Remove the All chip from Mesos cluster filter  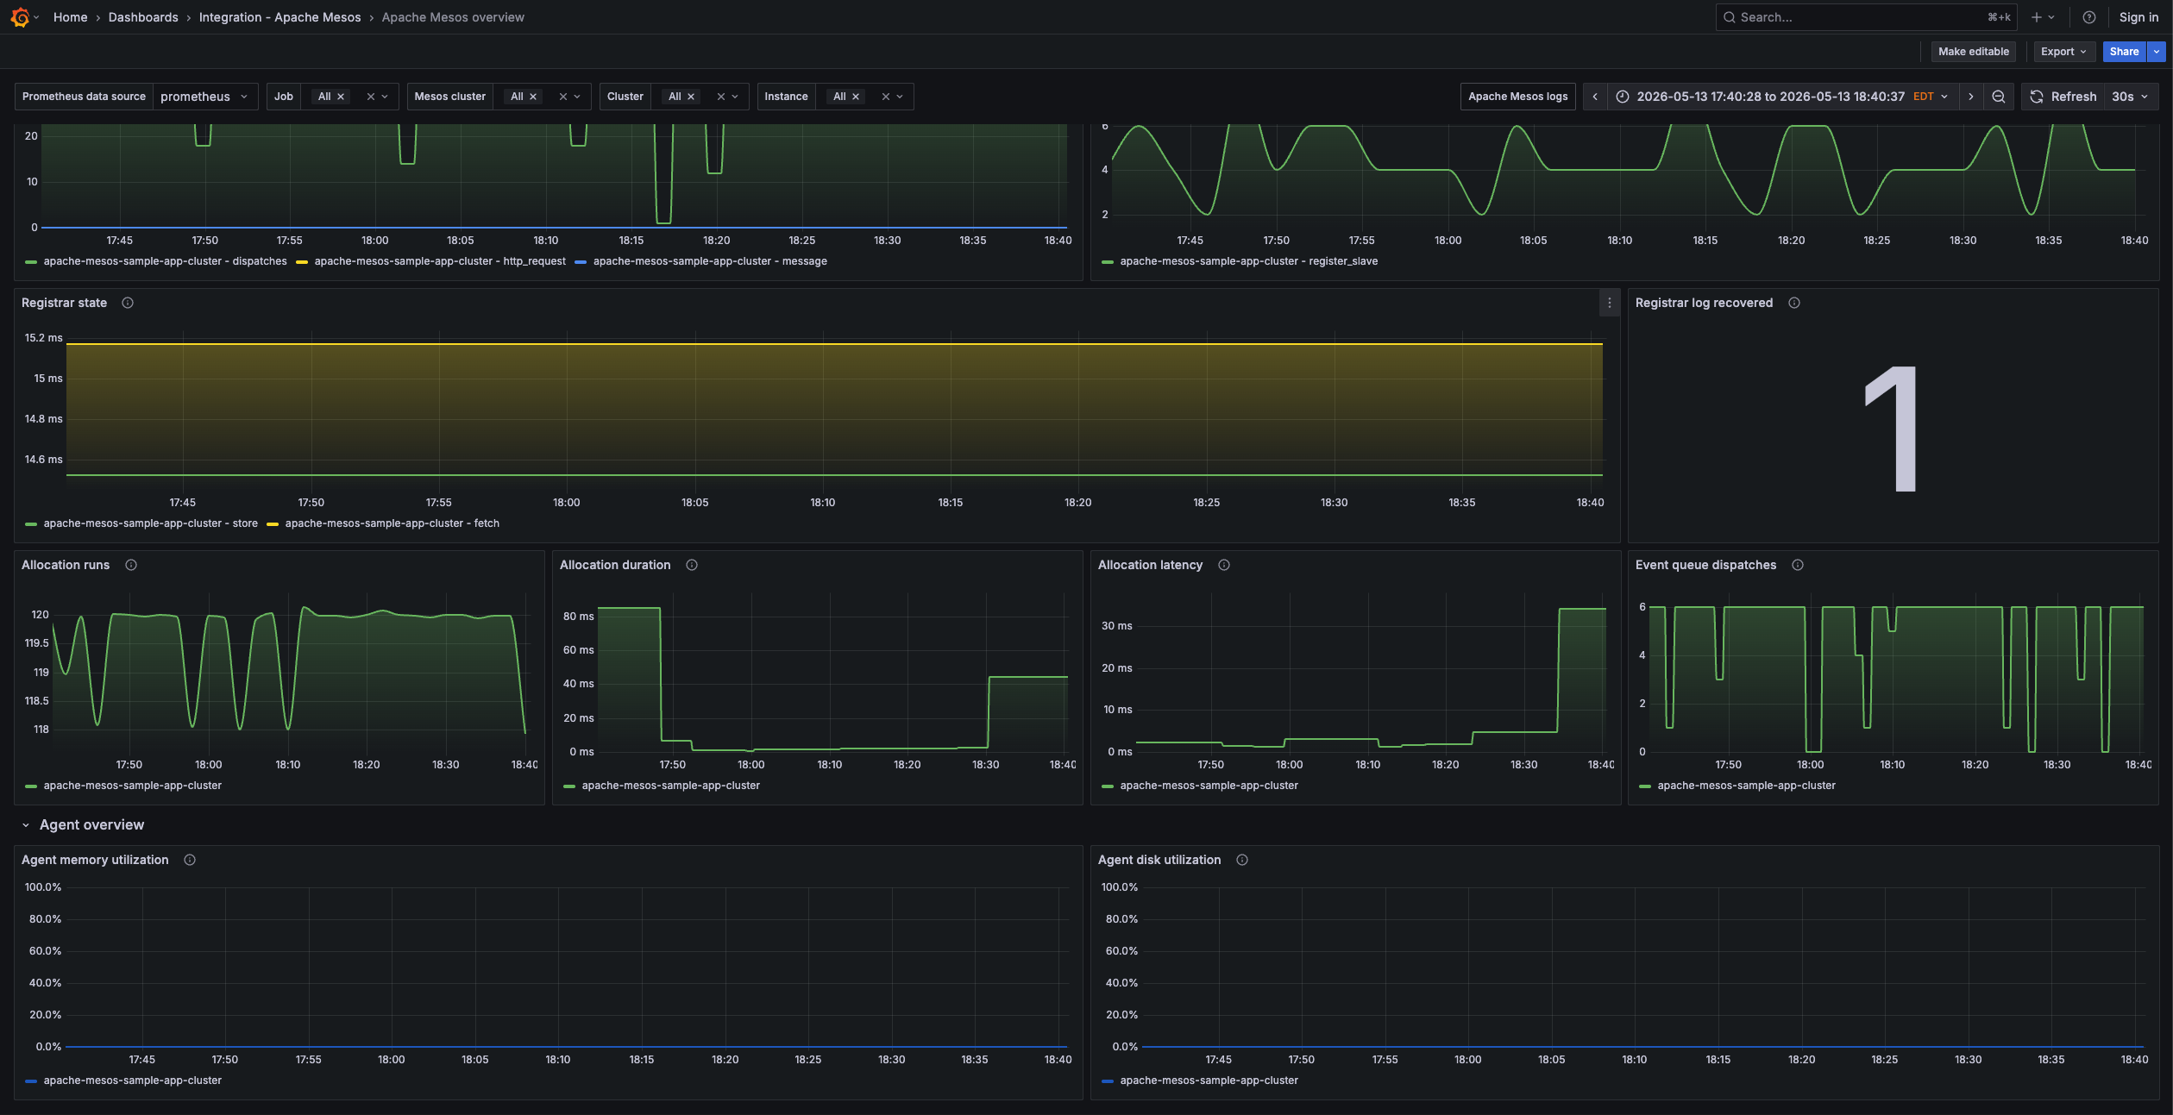[533, 97]
